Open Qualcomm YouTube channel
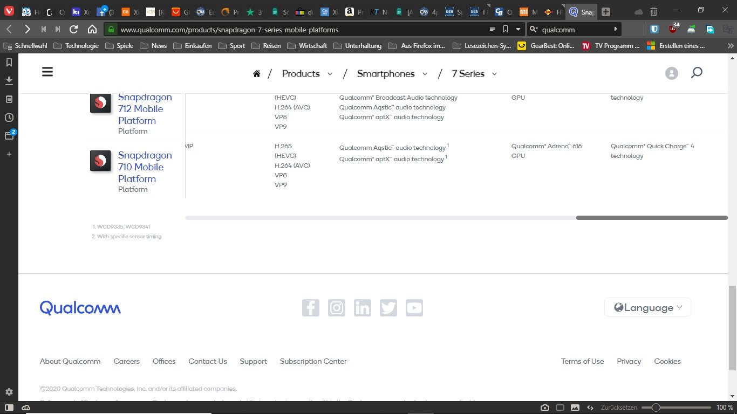Screen dimensions: 737x414 (414, 308)
